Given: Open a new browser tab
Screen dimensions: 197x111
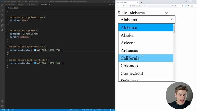Looking at the screenshot, I should 141,2.
